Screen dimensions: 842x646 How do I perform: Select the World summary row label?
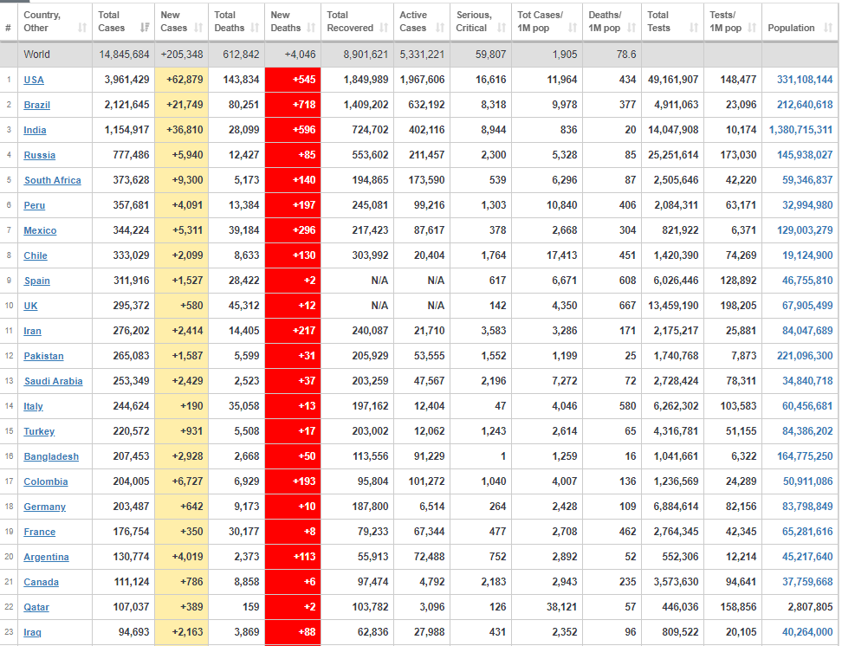(37, 55)
